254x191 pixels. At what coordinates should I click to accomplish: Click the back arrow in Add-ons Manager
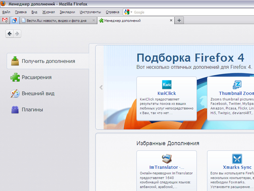pos(10,34)
